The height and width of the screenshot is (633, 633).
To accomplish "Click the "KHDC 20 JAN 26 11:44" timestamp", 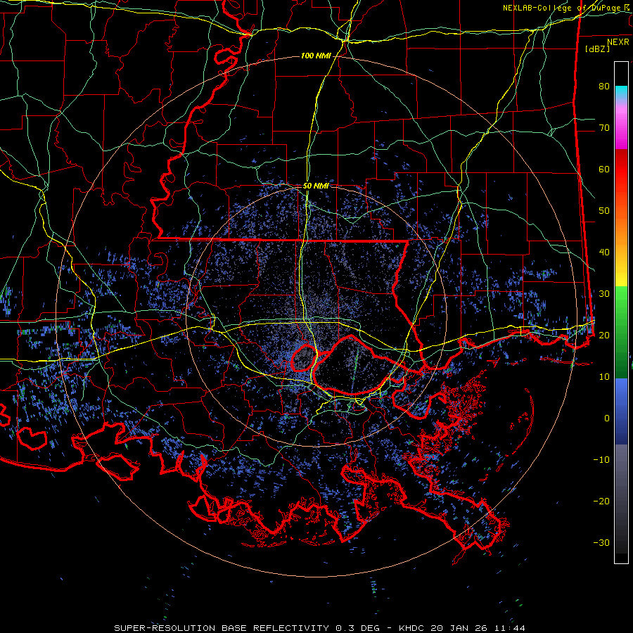I will point(462,628).
